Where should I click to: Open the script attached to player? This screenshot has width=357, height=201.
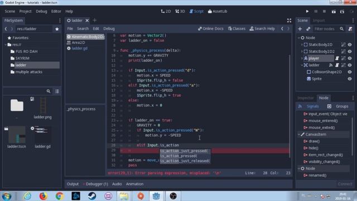tap(337, 58)
